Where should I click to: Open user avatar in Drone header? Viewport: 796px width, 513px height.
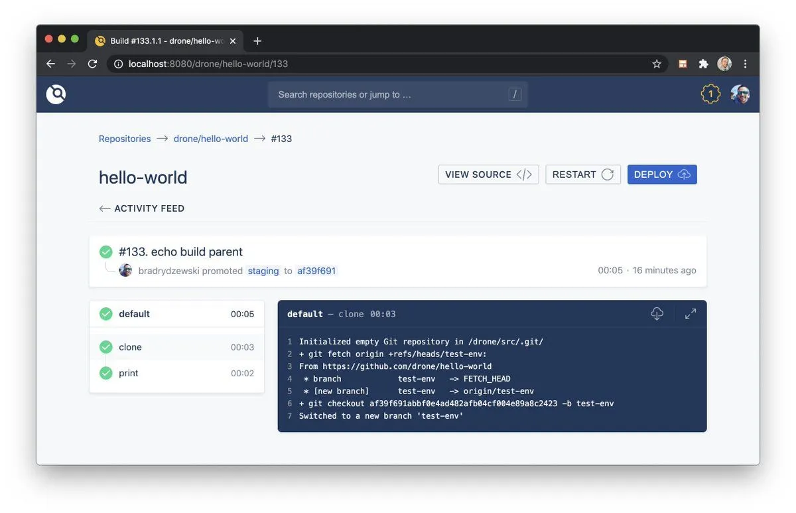(x=740, y=94)
